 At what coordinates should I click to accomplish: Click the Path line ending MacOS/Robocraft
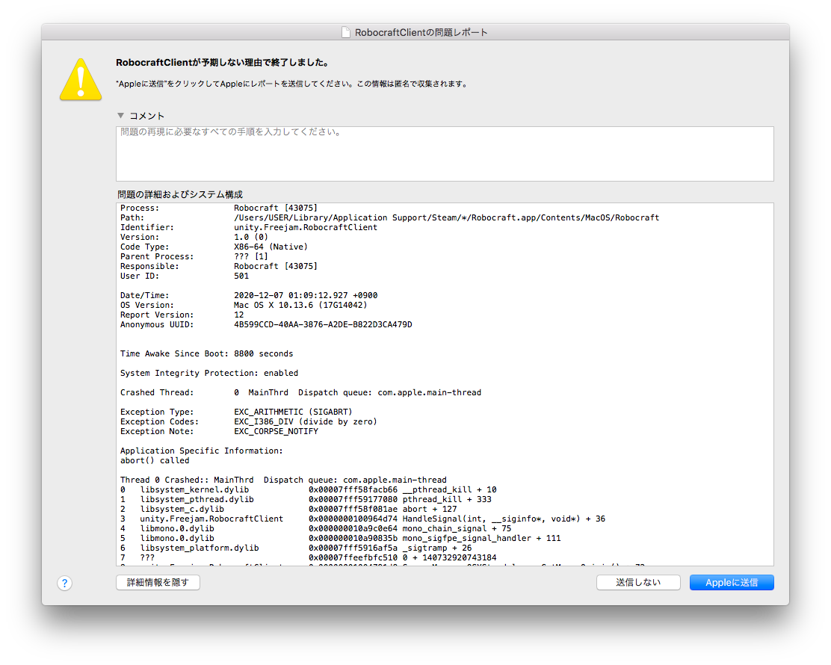389,217
